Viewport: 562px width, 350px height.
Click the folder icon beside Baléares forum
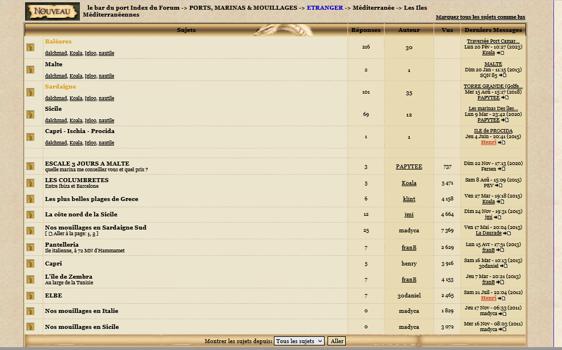tap(30, 47)
